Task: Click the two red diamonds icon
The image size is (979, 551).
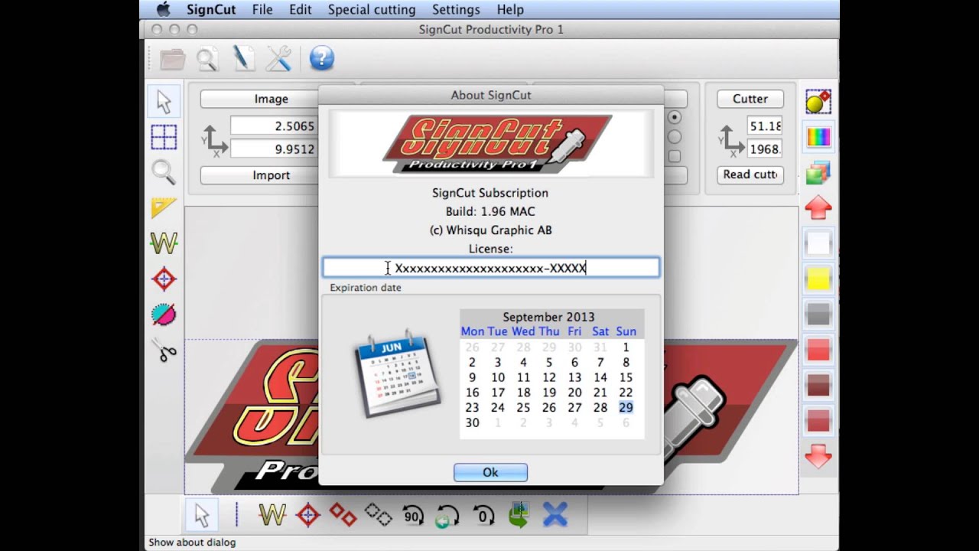Action: pos(343,514)
